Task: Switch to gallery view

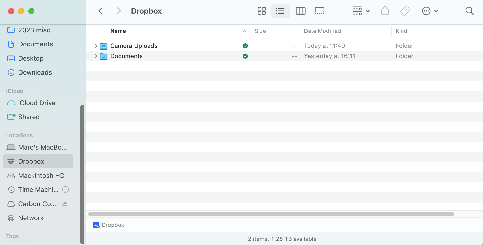Action: click(320, 11)
